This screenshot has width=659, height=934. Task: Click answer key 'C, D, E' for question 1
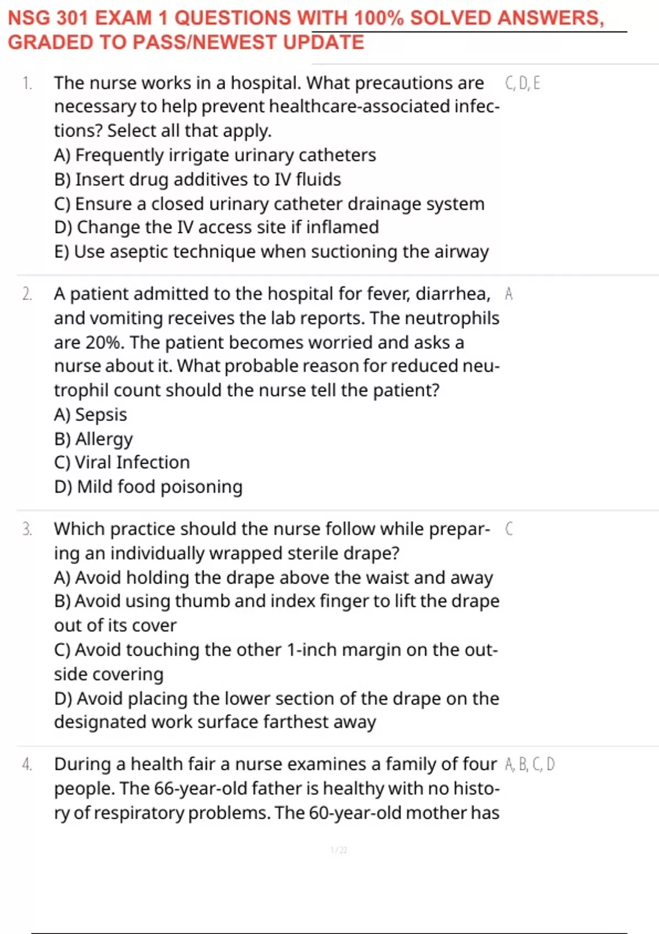click(523, 83)
